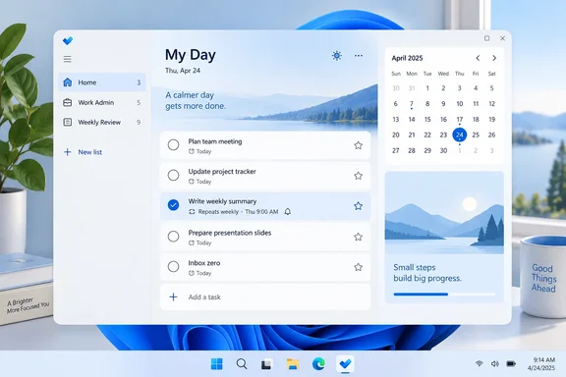566x377 pixels.
Task: Click the To Do app taskbar icon
Action: tap(345, 363)
